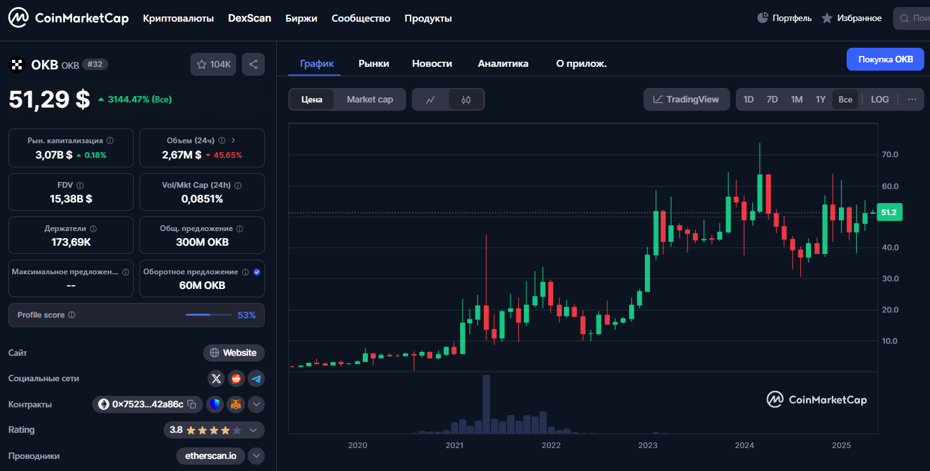Image resolution: width=930 pixels, height=471 pixels.
Task: Click the #32 rank badge
Action: 95,64
